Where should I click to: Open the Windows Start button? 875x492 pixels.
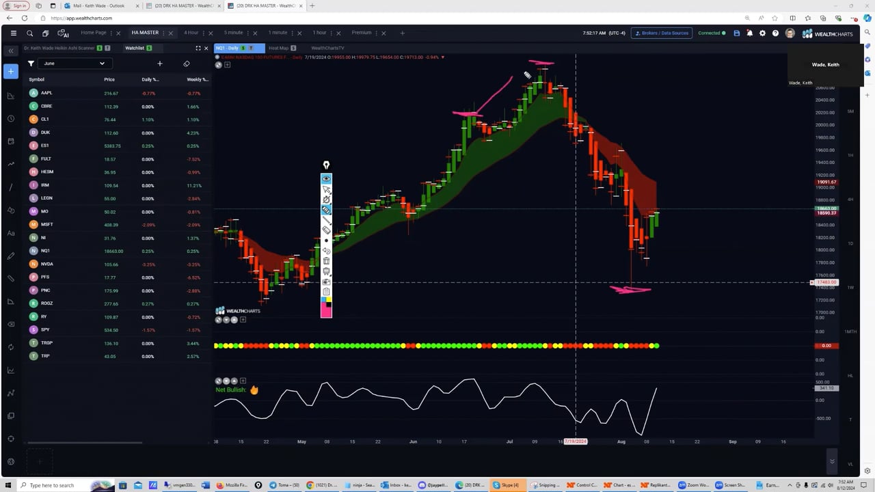click(x=9, y=485)
